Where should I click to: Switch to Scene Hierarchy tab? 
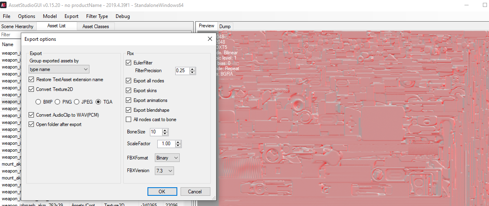18,27
